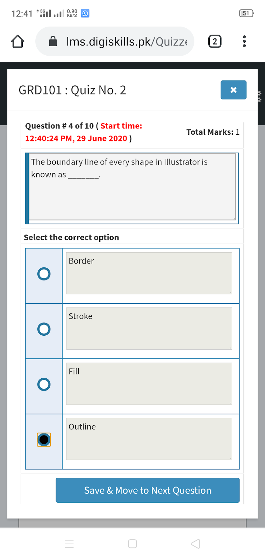Expand the question text area resizer
This screenshot has height=560, width=265.
click(x=234, y=219)
